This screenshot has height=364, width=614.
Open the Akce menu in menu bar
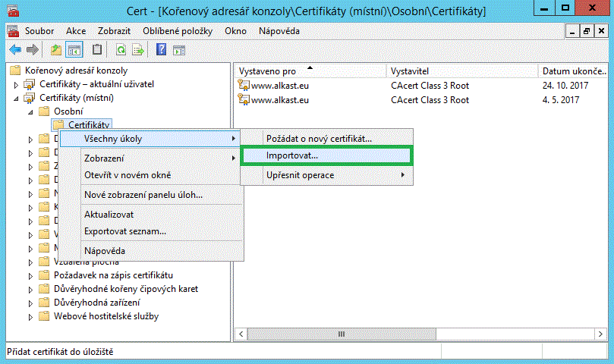[76, 31]
